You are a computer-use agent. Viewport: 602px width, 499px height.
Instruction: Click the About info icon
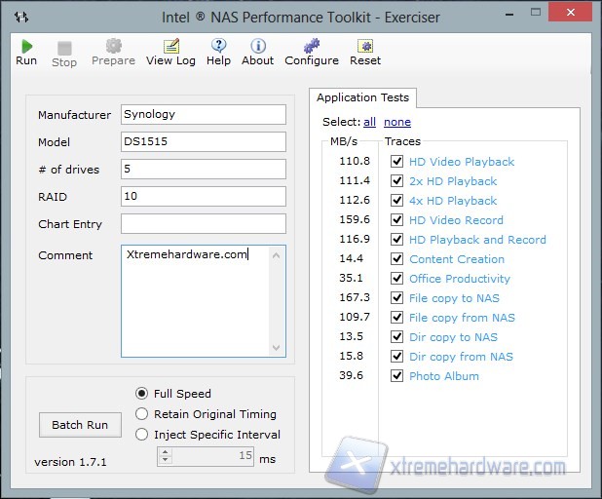257,46
